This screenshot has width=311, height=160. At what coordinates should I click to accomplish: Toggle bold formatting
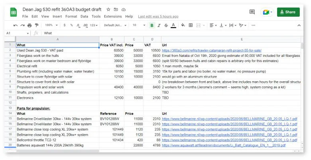coord(152,25)
